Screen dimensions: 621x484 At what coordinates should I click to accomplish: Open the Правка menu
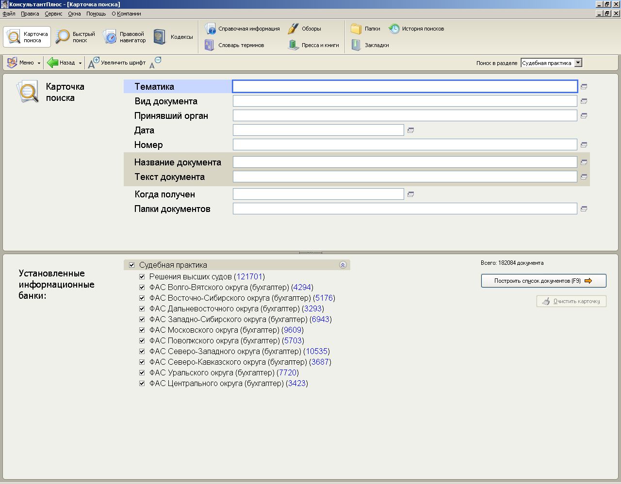[30, 14]
